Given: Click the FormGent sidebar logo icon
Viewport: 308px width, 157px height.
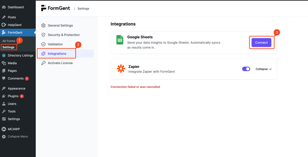Looking at the screenshot, I should (4, 33).
